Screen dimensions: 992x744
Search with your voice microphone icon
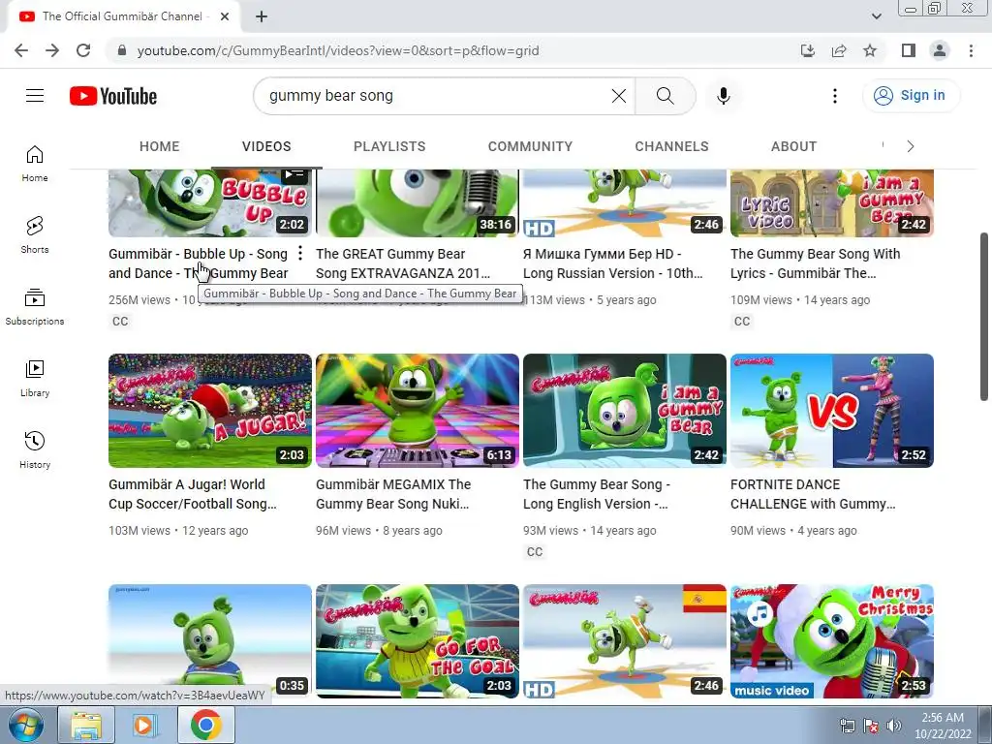click(x=723, y=96)
